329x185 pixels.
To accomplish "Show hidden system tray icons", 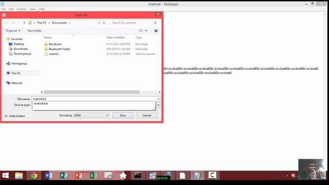I will 287,176.
